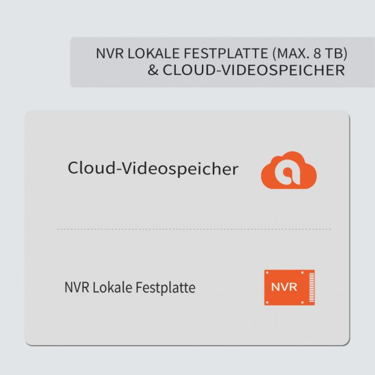This screenshot has height=375, width=375.
Task: Click the '(MAX. 8 TB)' text in the header
Action: click(310, 53)
